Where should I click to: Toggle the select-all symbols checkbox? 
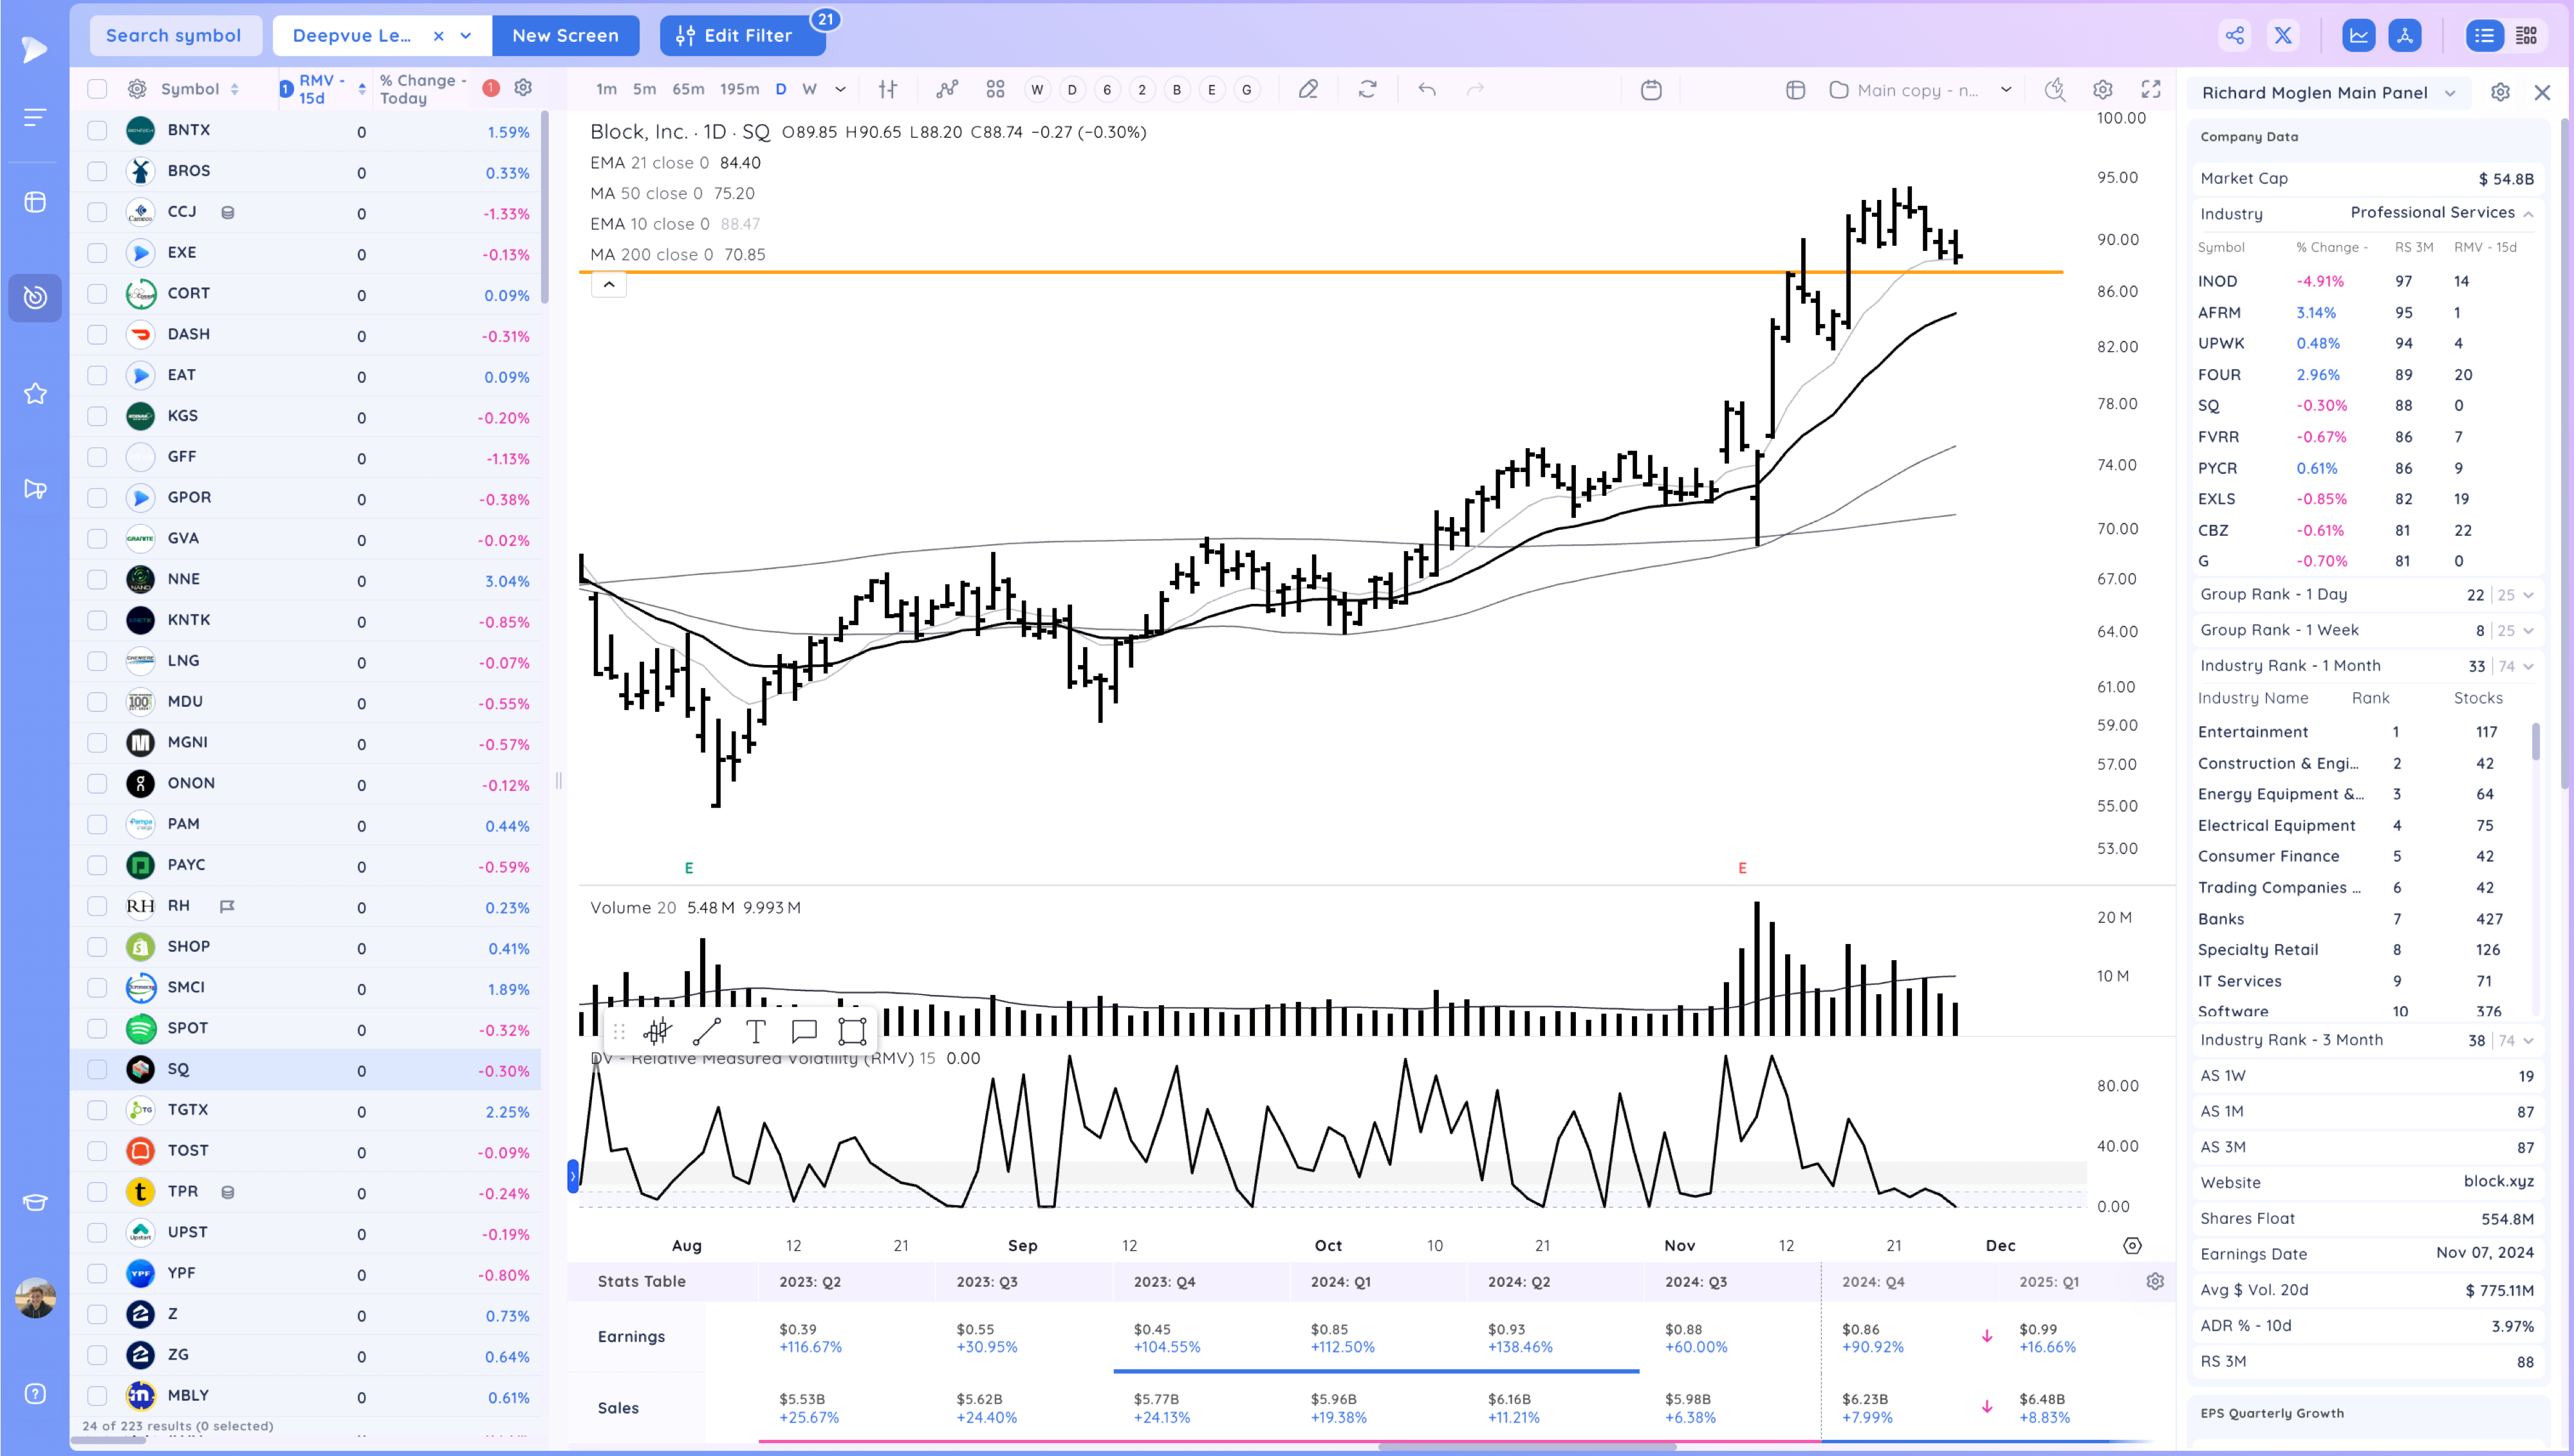tap(97, 89)
